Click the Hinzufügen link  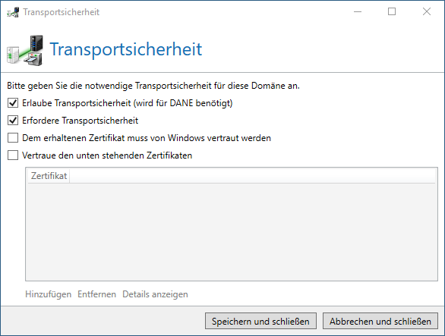(49, 294)
